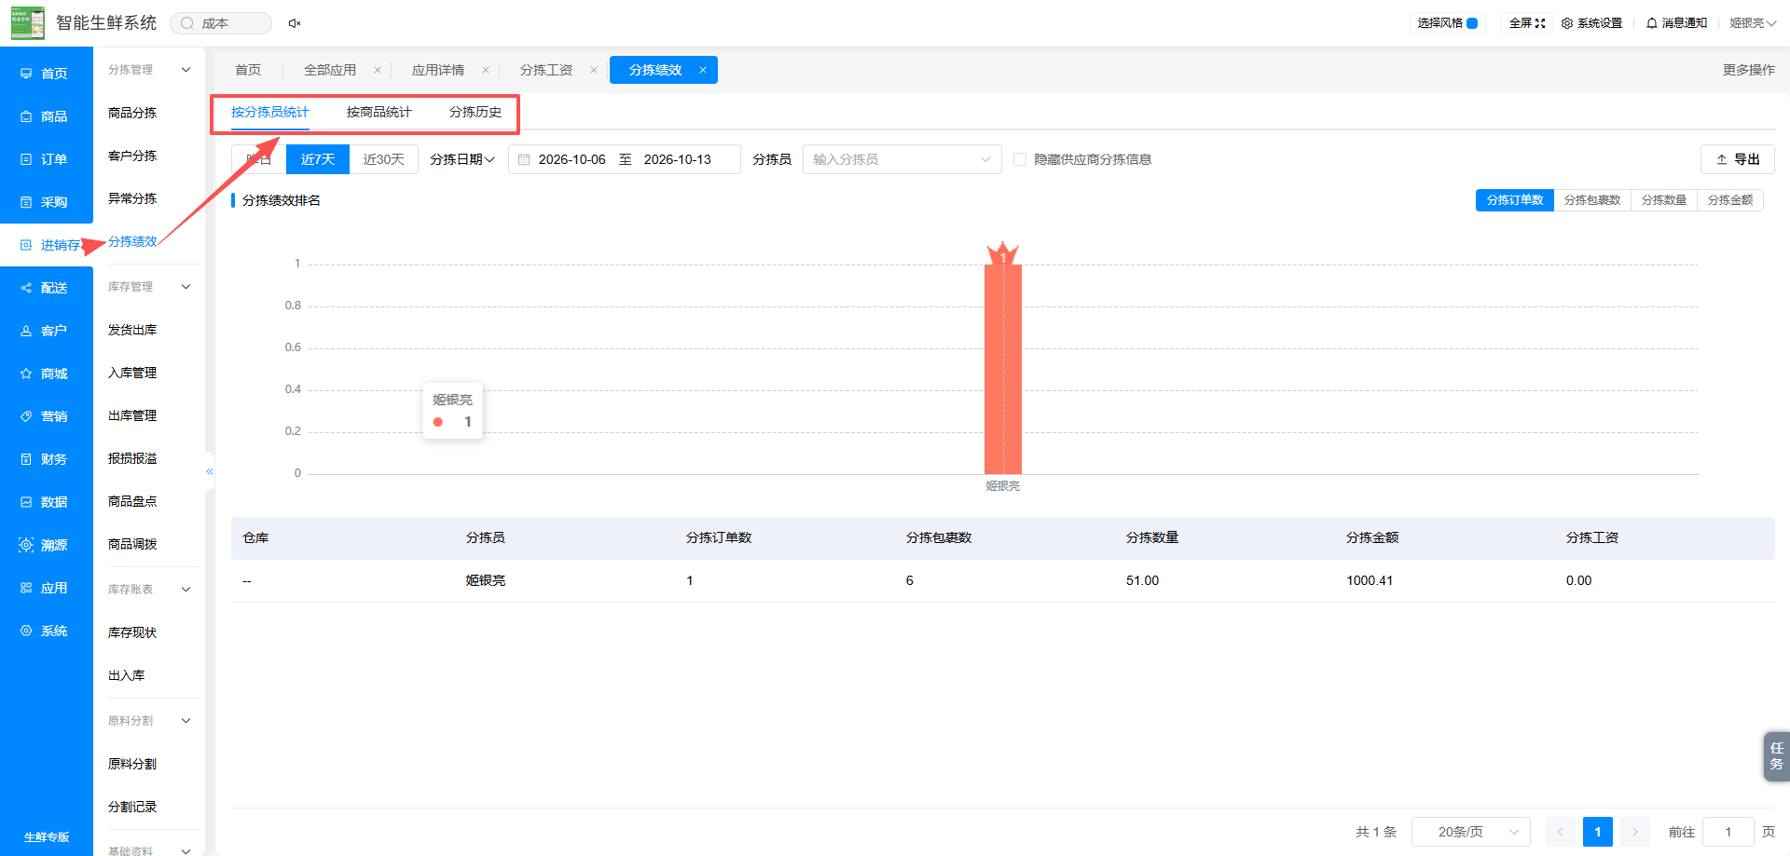Click the 系统设置 gear icon
Image resolution: width=1790 pixels, height=856 pixels.
[1567, 23]
